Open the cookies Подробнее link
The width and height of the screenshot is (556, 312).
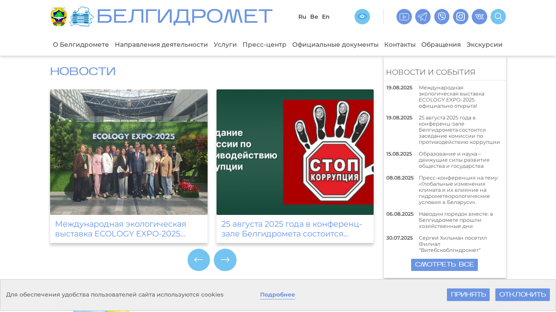tap(278, 295)
